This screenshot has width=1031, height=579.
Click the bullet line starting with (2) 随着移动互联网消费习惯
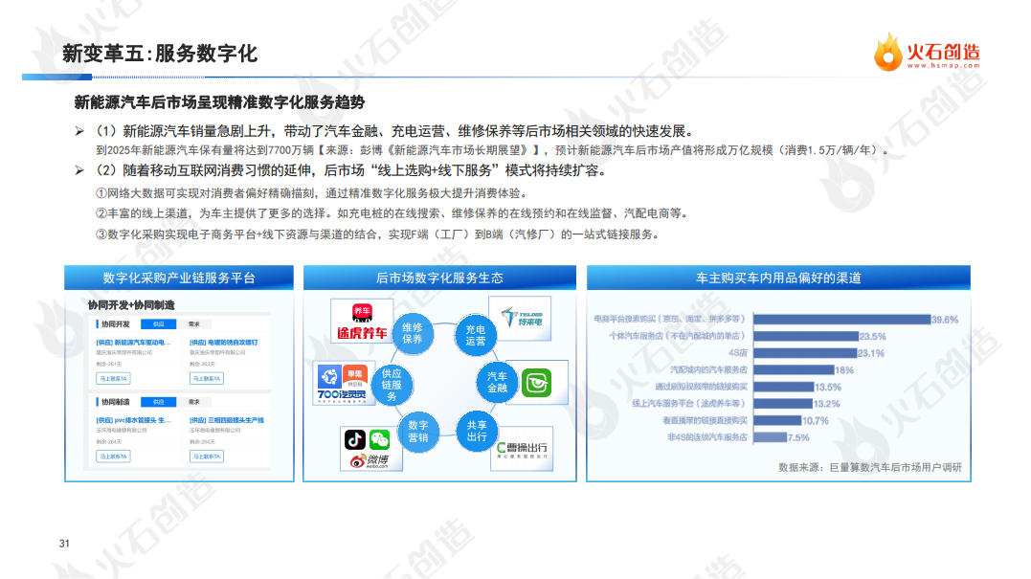(x=350, y=171)
